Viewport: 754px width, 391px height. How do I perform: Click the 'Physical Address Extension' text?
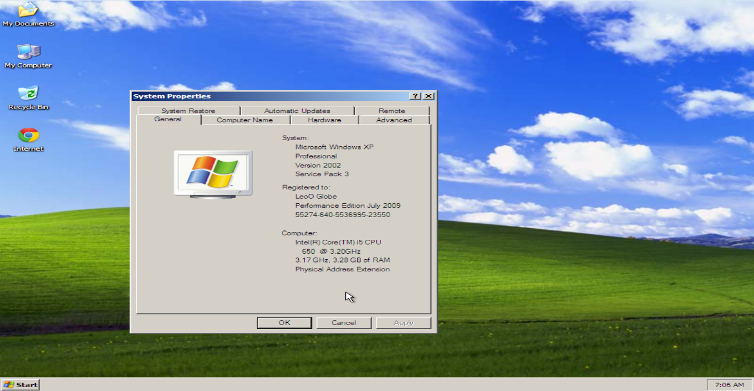tap(343, 269)
